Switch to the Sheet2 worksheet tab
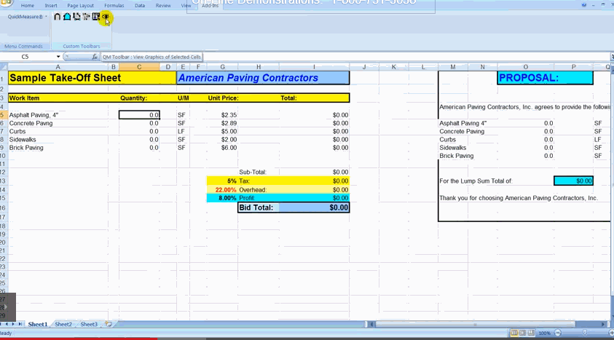 [63, 324]
